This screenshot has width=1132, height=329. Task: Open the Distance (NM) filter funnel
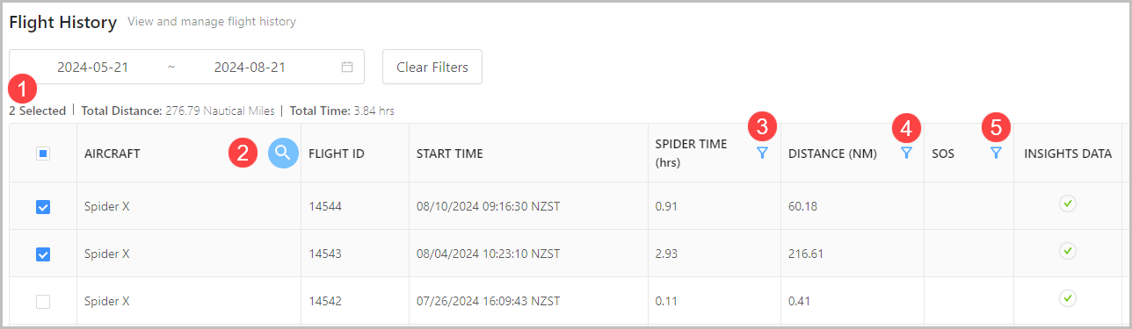[x=906, y=153]
